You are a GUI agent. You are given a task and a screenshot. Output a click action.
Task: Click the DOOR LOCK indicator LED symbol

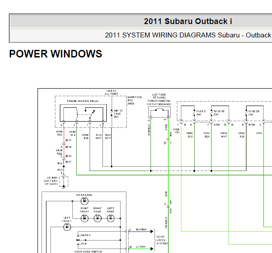click(x=85, y=201)
